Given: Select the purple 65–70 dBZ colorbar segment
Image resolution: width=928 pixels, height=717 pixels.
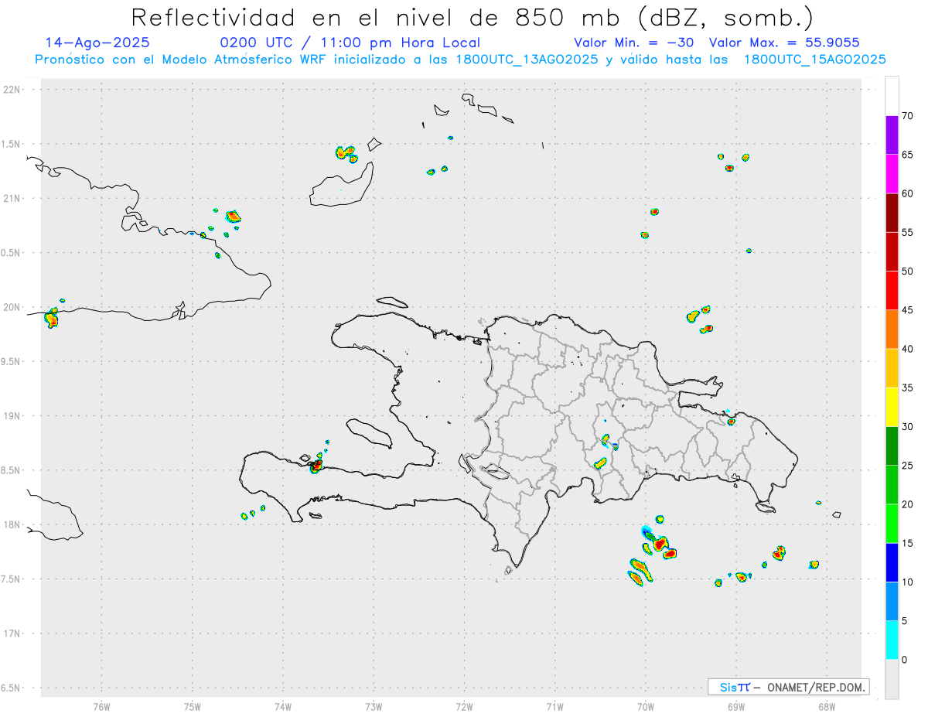Looking at the screenshot, I should [x=892, y=135].
